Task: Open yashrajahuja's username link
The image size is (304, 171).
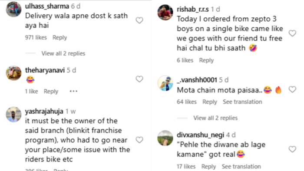Action: pyautogui.click(x=44, y=112)
